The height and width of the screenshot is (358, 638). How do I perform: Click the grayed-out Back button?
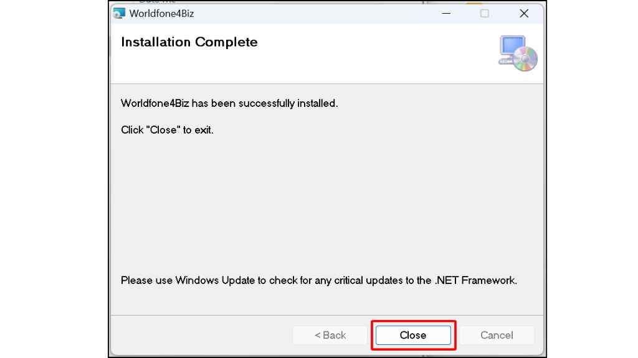pyautogui.click(x=330, y=335)
